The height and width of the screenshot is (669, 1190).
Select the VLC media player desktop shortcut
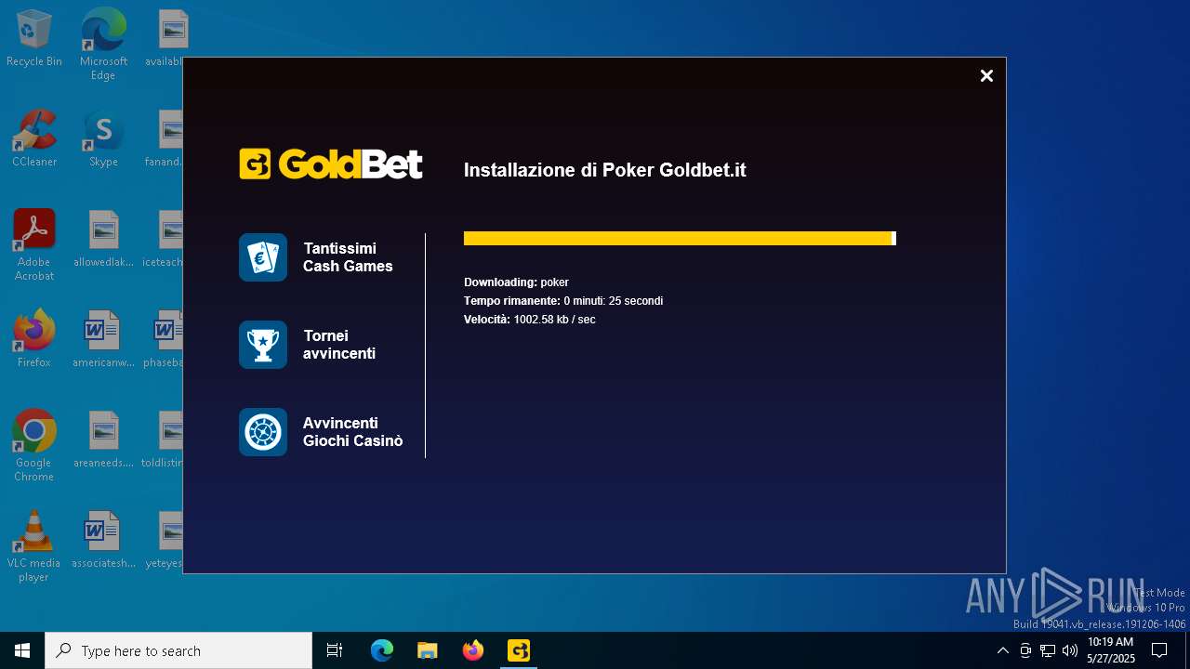[x=34, y=546]
